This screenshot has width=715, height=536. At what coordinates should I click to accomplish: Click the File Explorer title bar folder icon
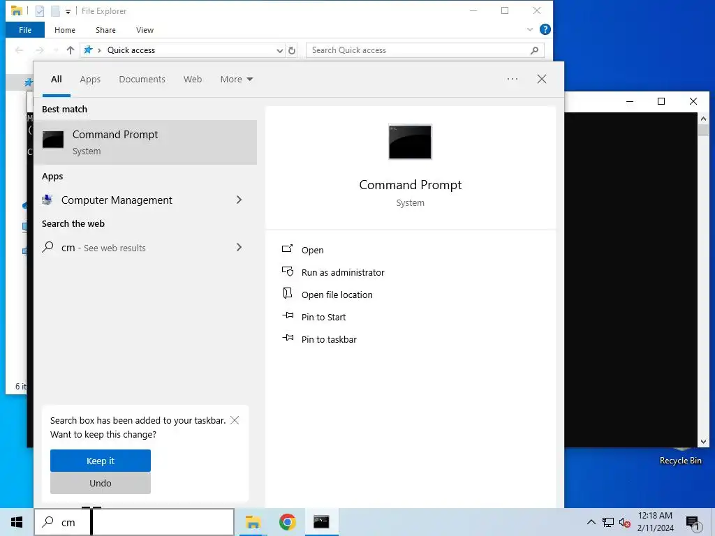coord(17,11)
